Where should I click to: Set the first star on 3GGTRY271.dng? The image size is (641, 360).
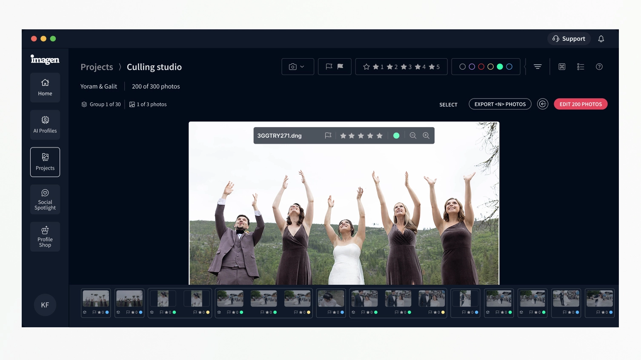point(343,136)
